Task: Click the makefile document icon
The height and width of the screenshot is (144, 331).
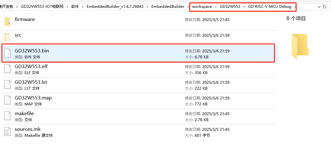Action: 7,116
